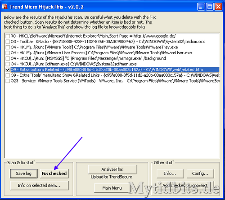This screenshot has height=200, width=225.
Task: Maximize the HijackThis window
Action: pos(210,7)
